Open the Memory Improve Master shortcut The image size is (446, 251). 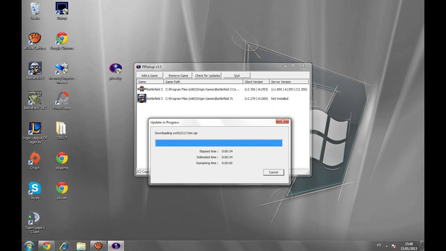(62, 73)
